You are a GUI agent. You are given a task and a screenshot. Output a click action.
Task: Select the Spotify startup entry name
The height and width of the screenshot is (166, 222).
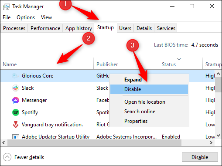coord(30,112)
